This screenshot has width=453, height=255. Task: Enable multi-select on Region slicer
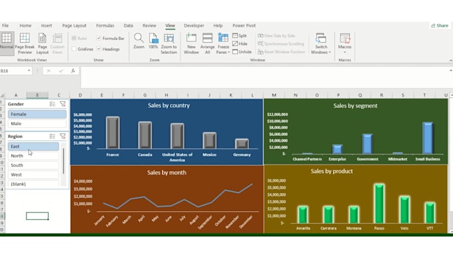coord(52,136)
